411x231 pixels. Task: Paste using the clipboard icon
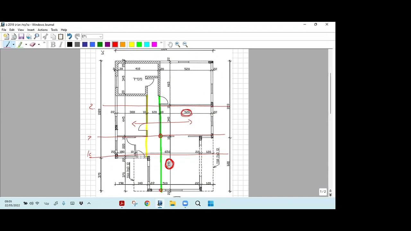click(61, 37)
